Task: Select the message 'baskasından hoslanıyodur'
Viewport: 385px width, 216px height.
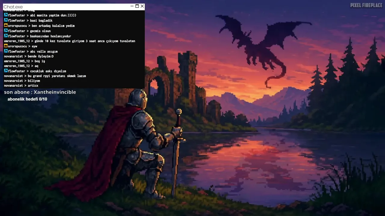Action: (51, 36)
